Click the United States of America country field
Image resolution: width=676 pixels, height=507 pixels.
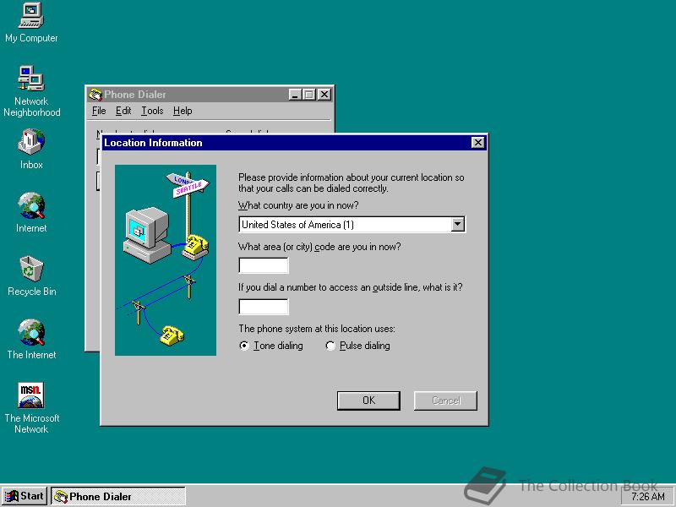coord(352,225)
